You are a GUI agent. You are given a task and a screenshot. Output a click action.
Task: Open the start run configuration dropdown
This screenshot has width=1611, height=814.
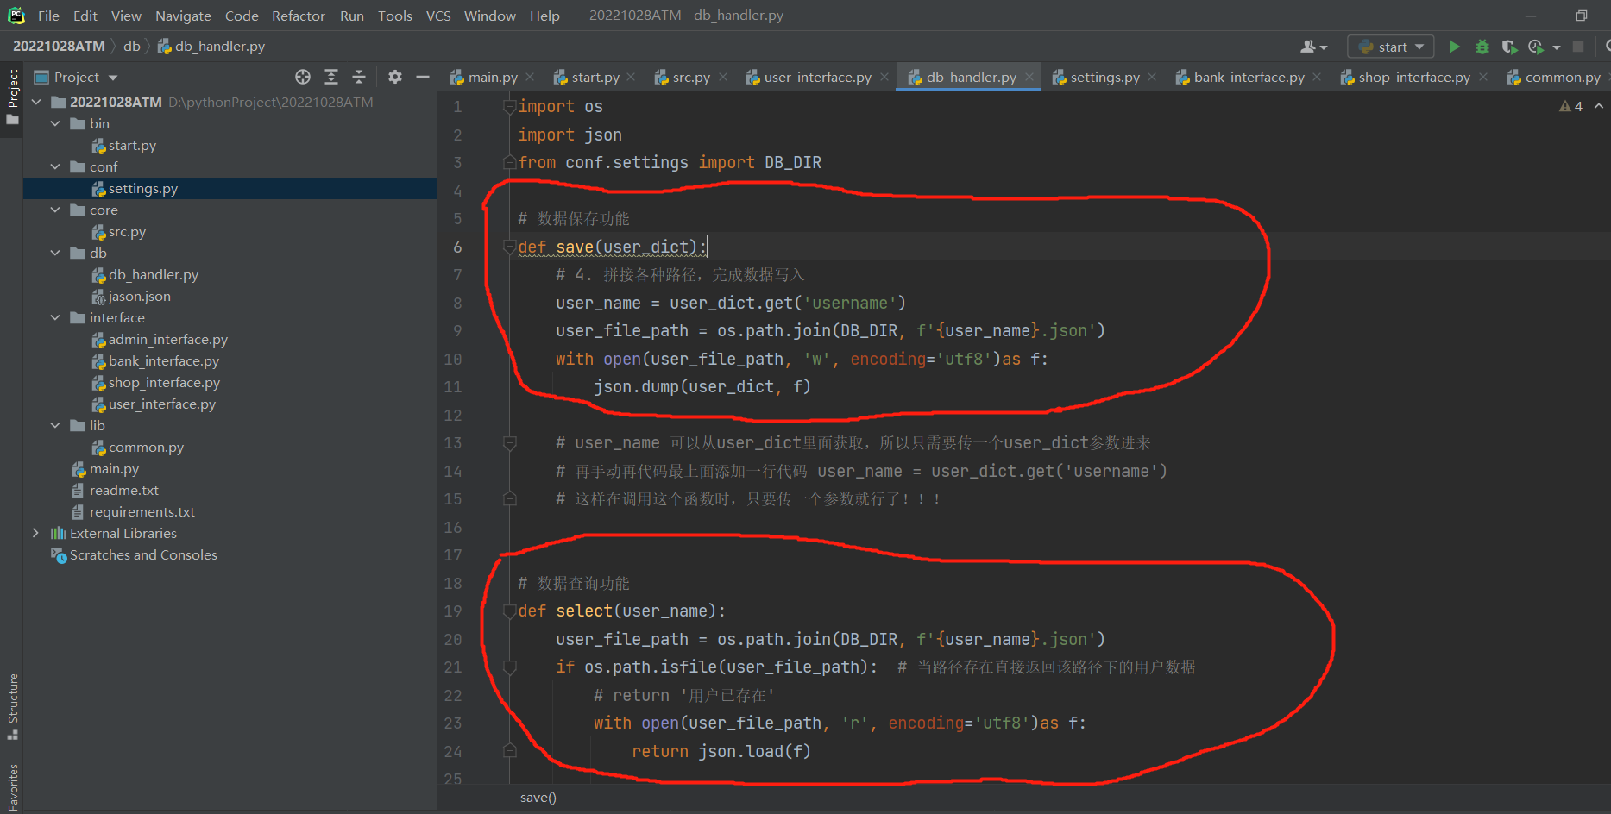pos(1391,47)
